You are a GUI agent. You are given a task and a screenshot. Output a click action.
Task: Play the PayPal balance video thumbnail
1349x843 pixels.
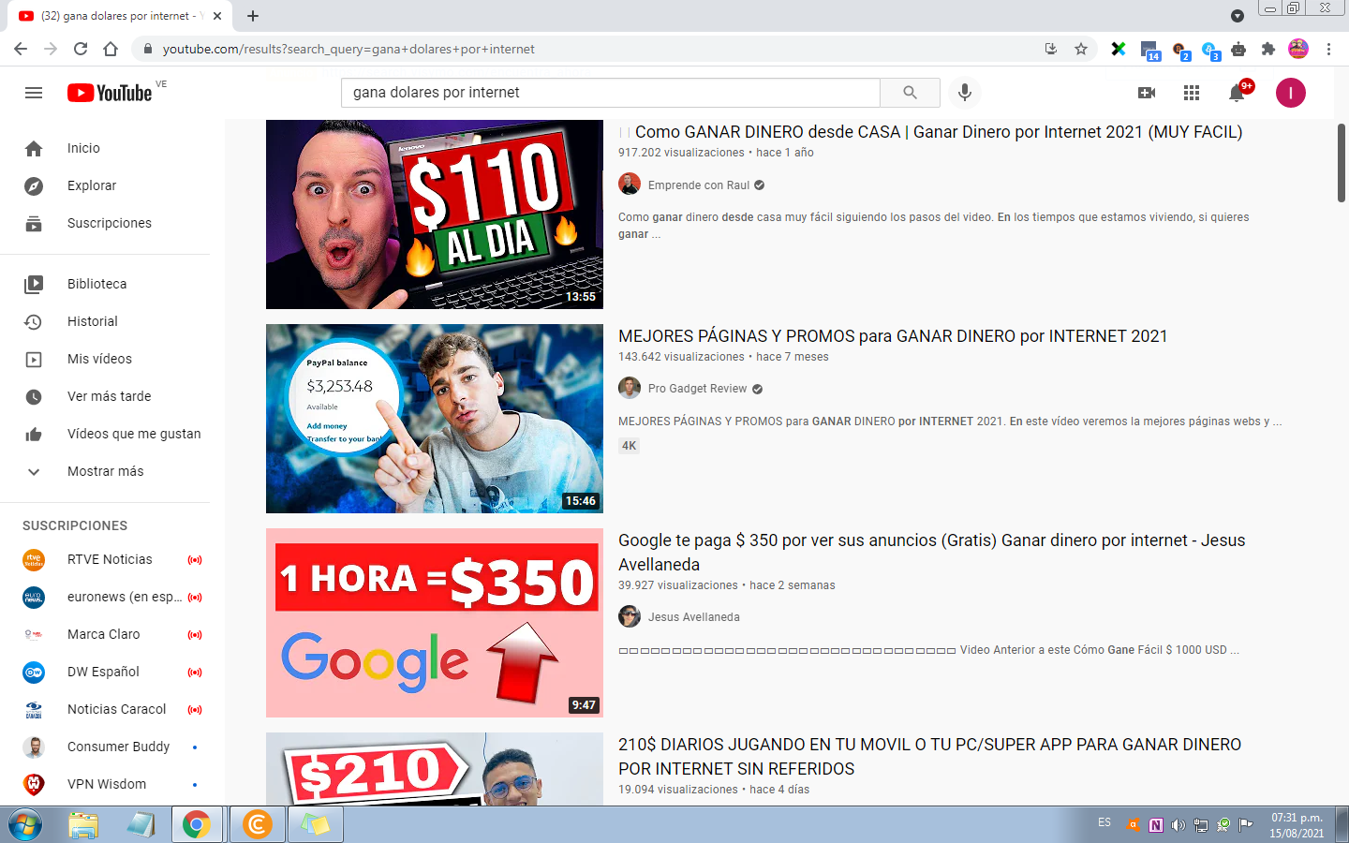point(435,419)
